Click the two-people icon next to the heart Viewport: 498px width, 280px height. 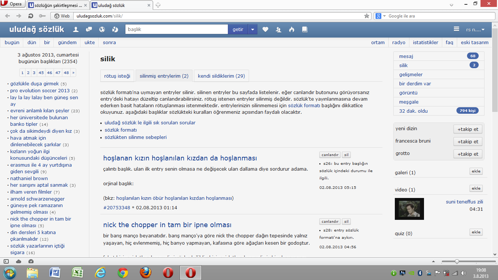pos(279,30)
